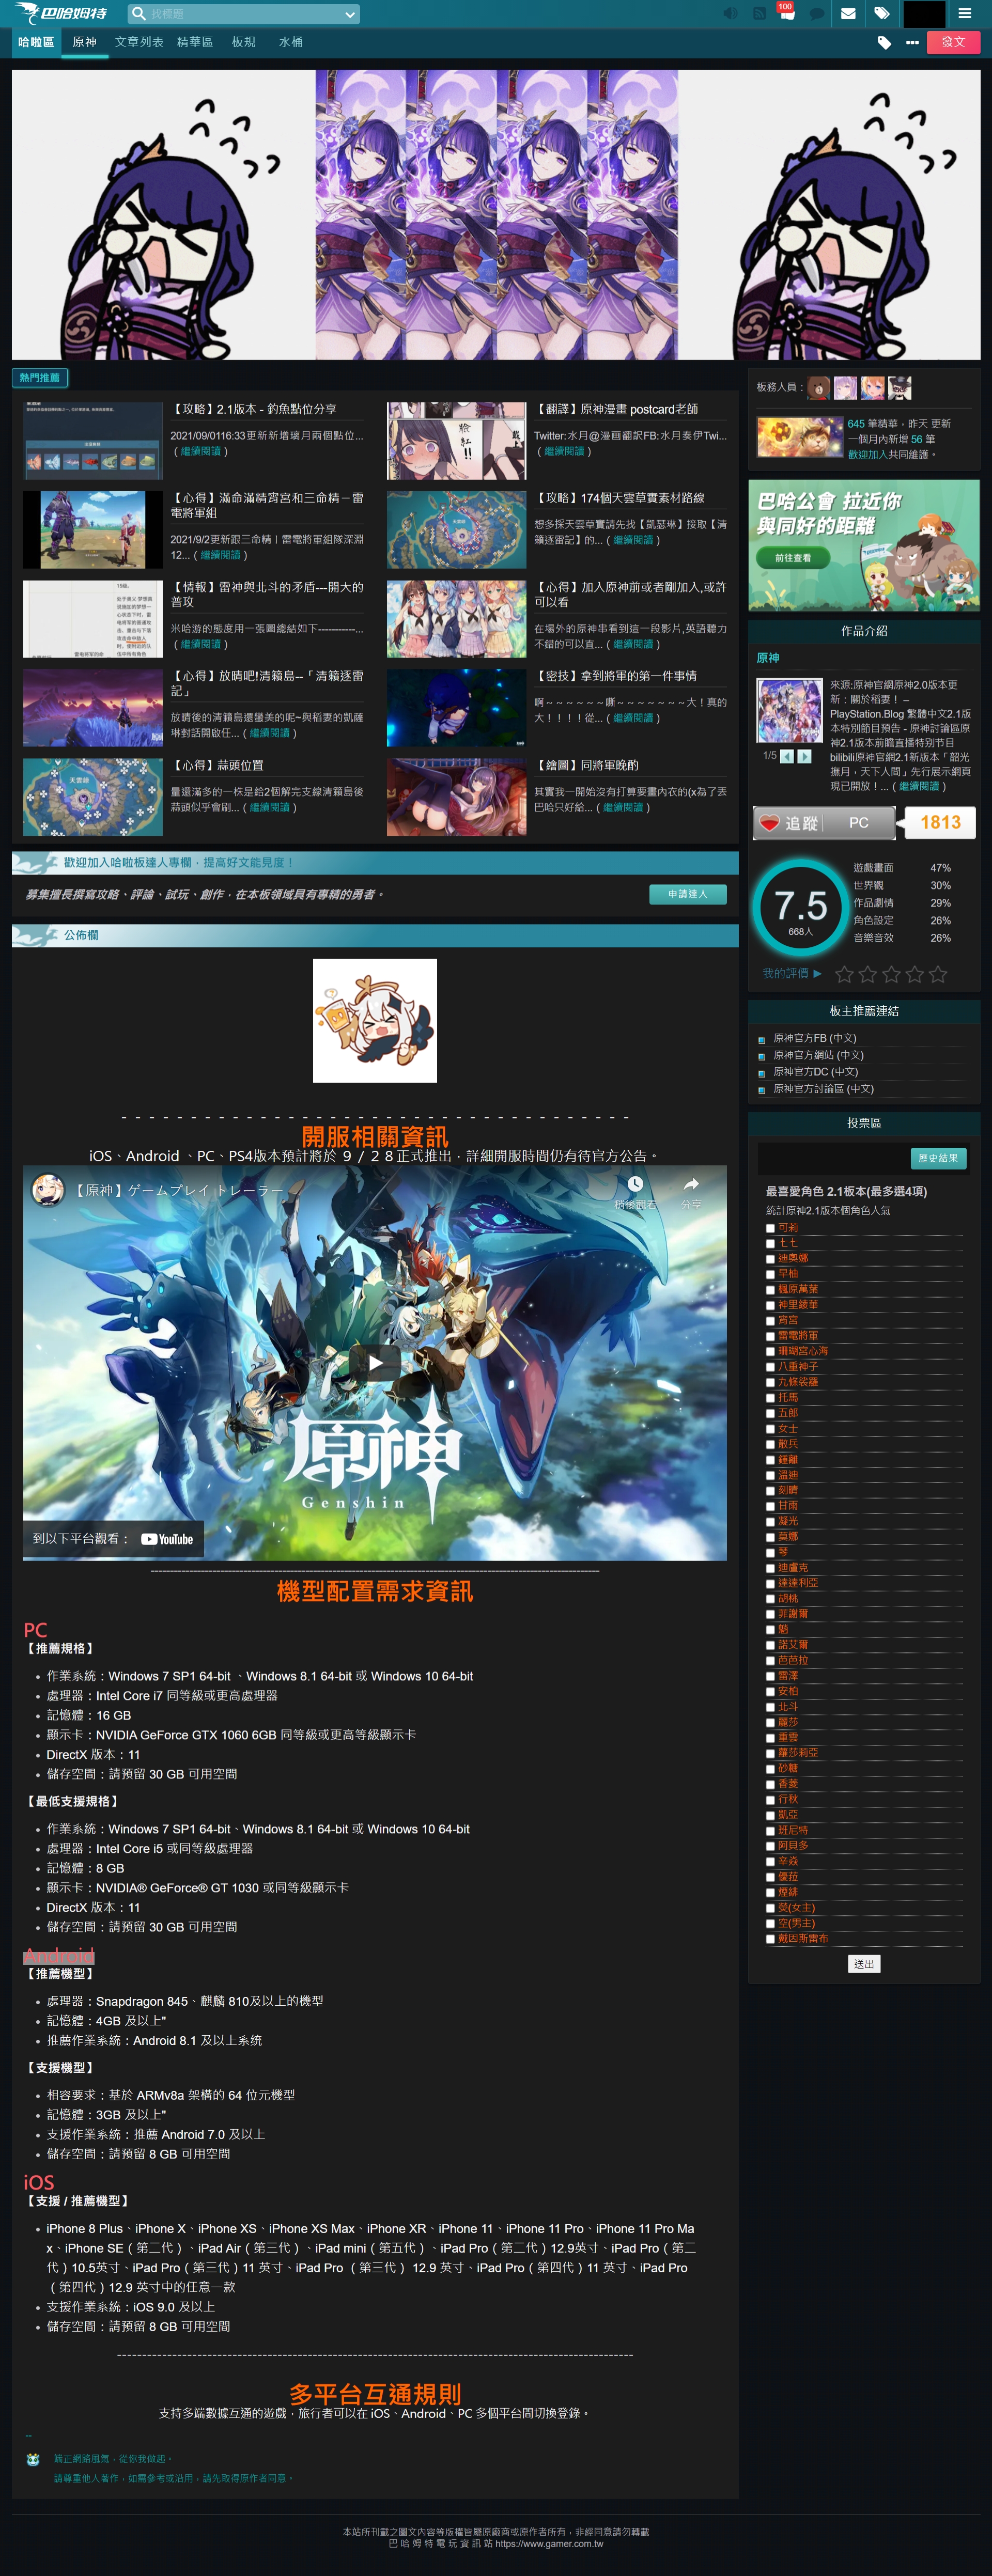This screenshot has width=992, height=2576.
Task: Switch to the 板規 tab
Action: [x=244, y=42]
